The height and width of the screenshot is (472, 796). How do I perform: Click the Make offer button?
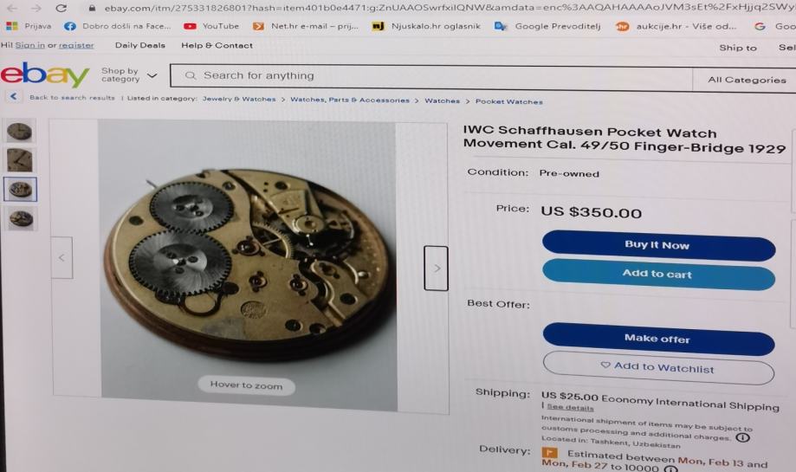[658, 339]
